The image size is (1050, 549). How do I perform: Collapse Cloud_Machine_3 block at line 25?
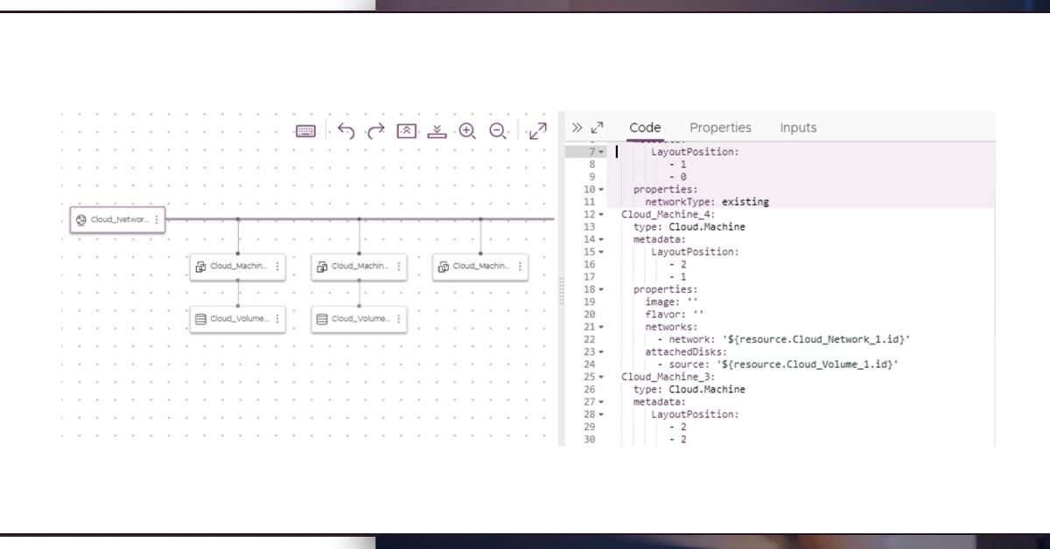(x=601, y=377)
